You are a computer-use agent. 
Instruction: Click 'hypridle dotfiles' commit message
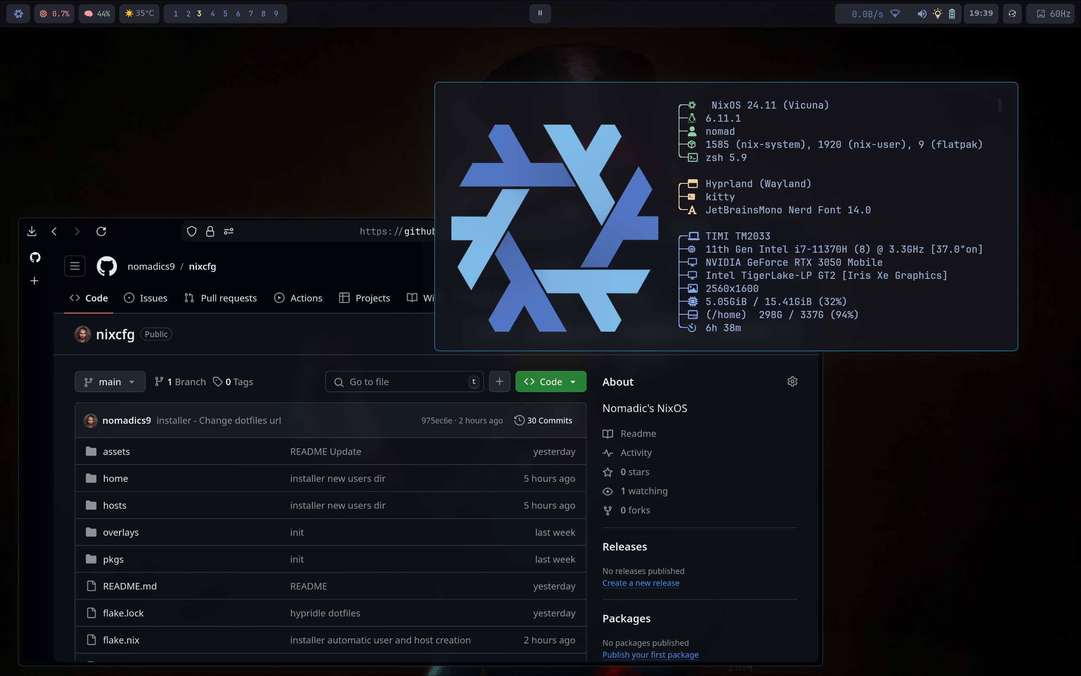tap(325, 613)
